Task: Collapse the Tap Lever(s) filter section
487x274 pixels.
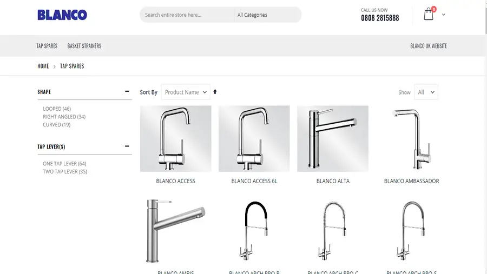Action: [x=127, y=146]
